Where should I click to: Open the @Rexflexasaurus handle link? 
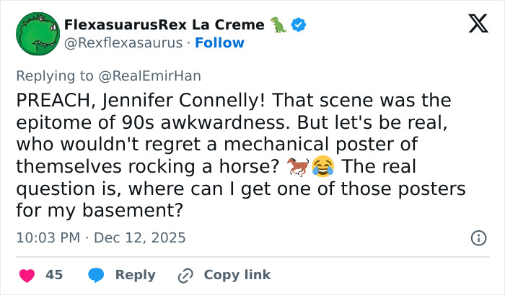point(124,42)
